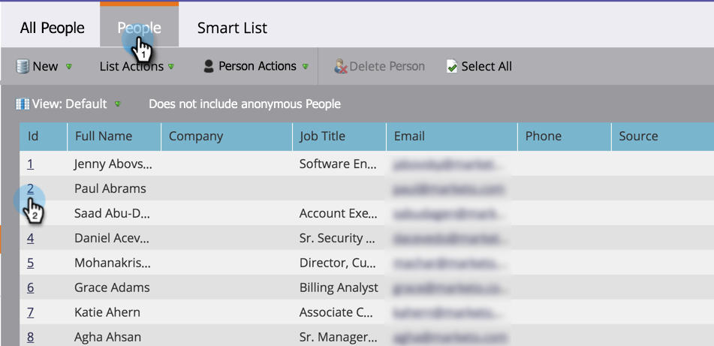Click the Delete Person icon
The height and width of the screenshot is (346, 714).
(x=341, y=67)
